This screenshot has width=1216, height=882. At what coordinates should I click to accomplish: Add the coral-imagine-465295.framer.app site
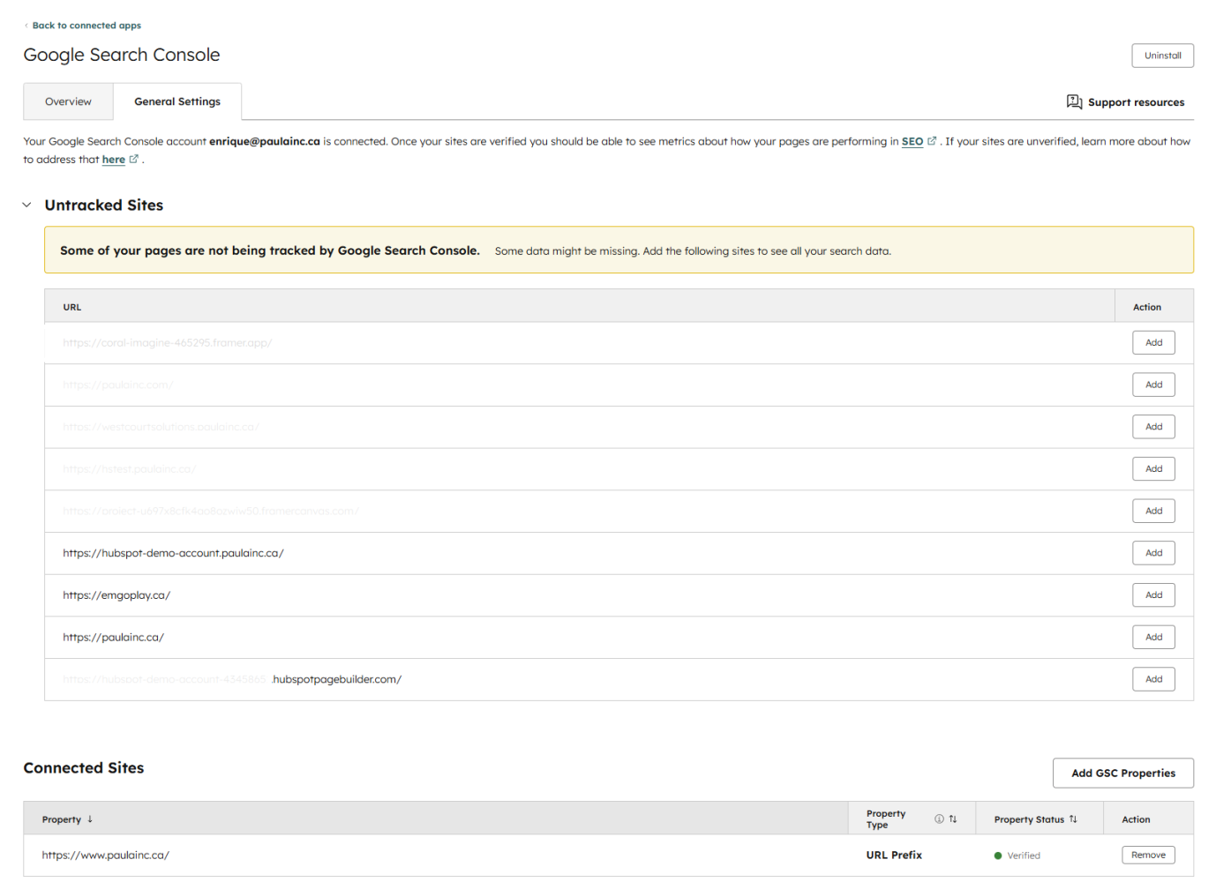tap(1153, 342)
